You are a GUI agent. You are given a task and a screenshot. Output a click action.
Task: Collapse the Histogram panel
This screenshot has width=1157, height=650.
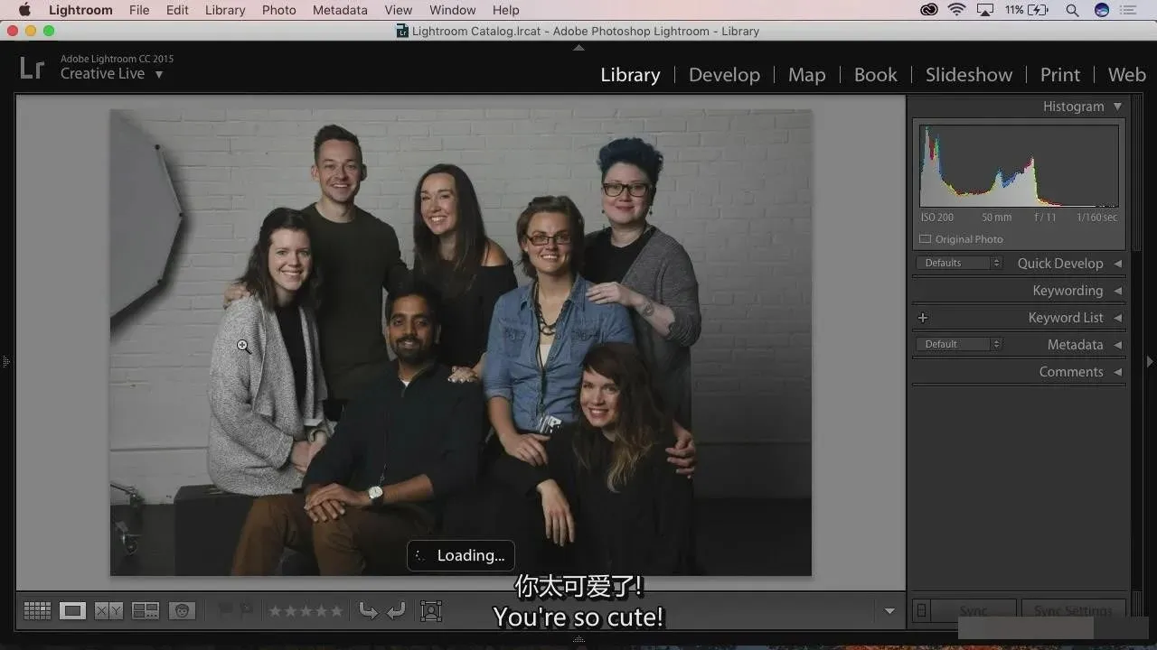point(1118,107)
